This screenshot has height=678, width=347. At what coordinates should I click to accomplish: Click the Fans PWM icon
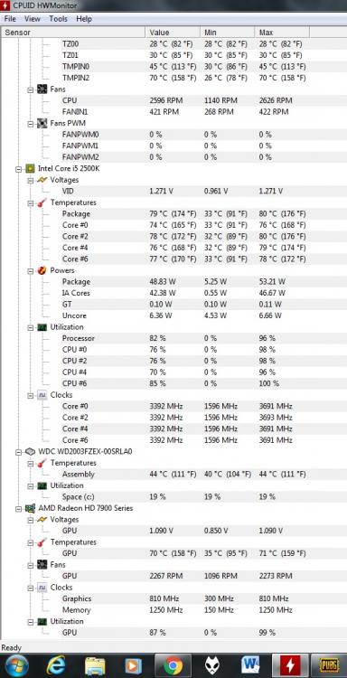point(42,123)
